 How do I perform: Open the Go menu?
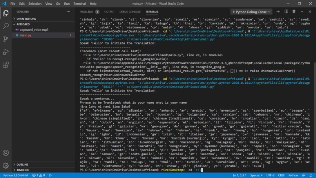58,4
